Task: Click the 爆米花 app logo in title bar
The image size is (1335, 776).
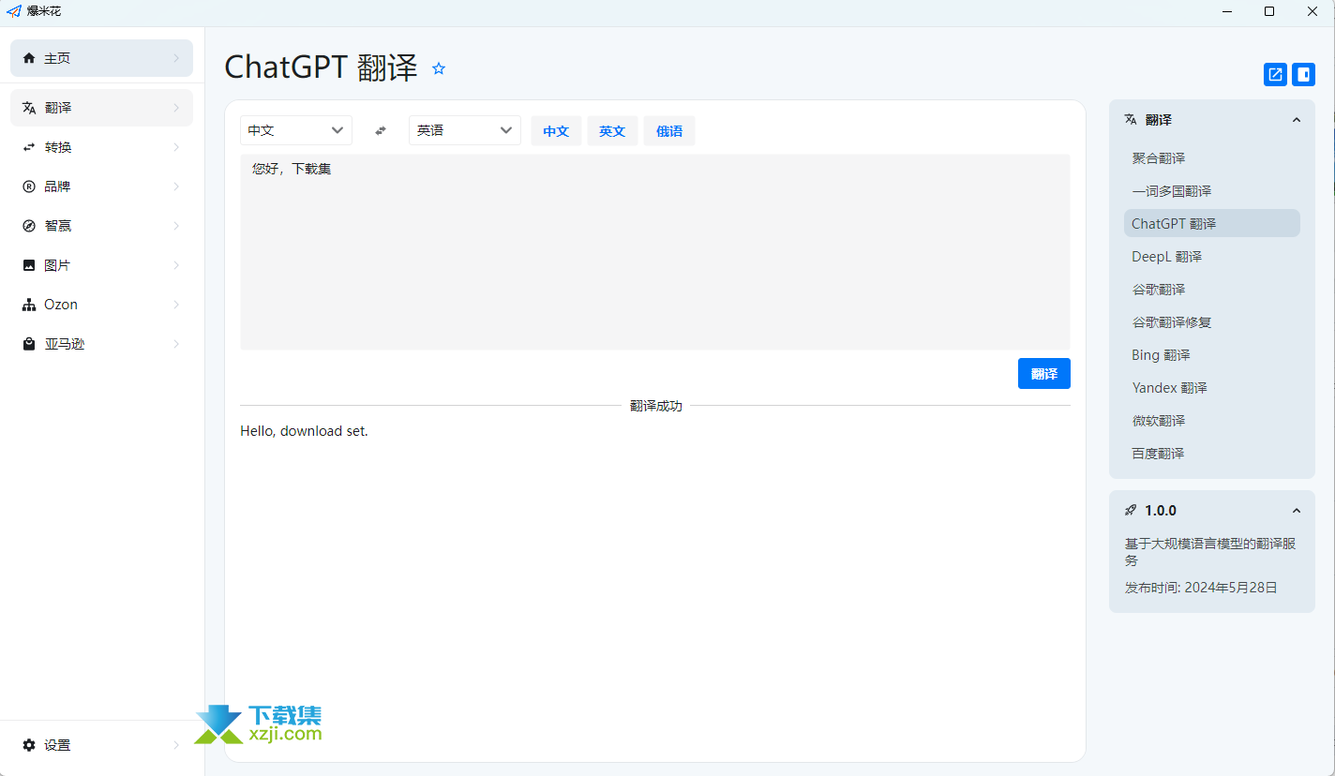Action: pyautogui.click(x=14, y=11)
